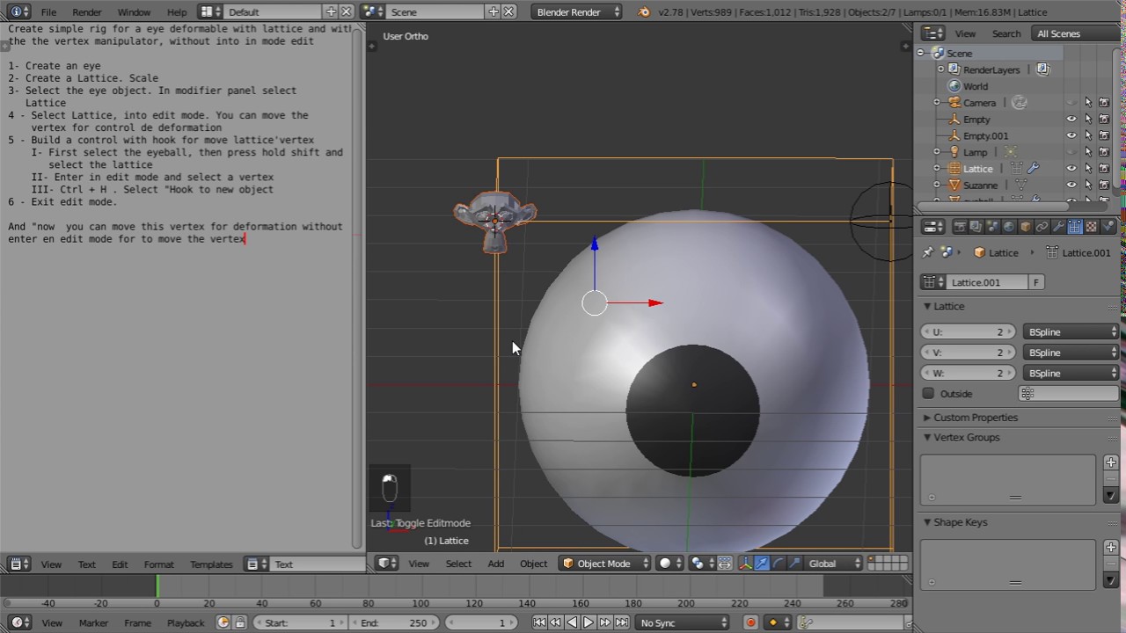Click the Camera data icon in outliner
The image size is (1126, 633).
coord(1020,103)
